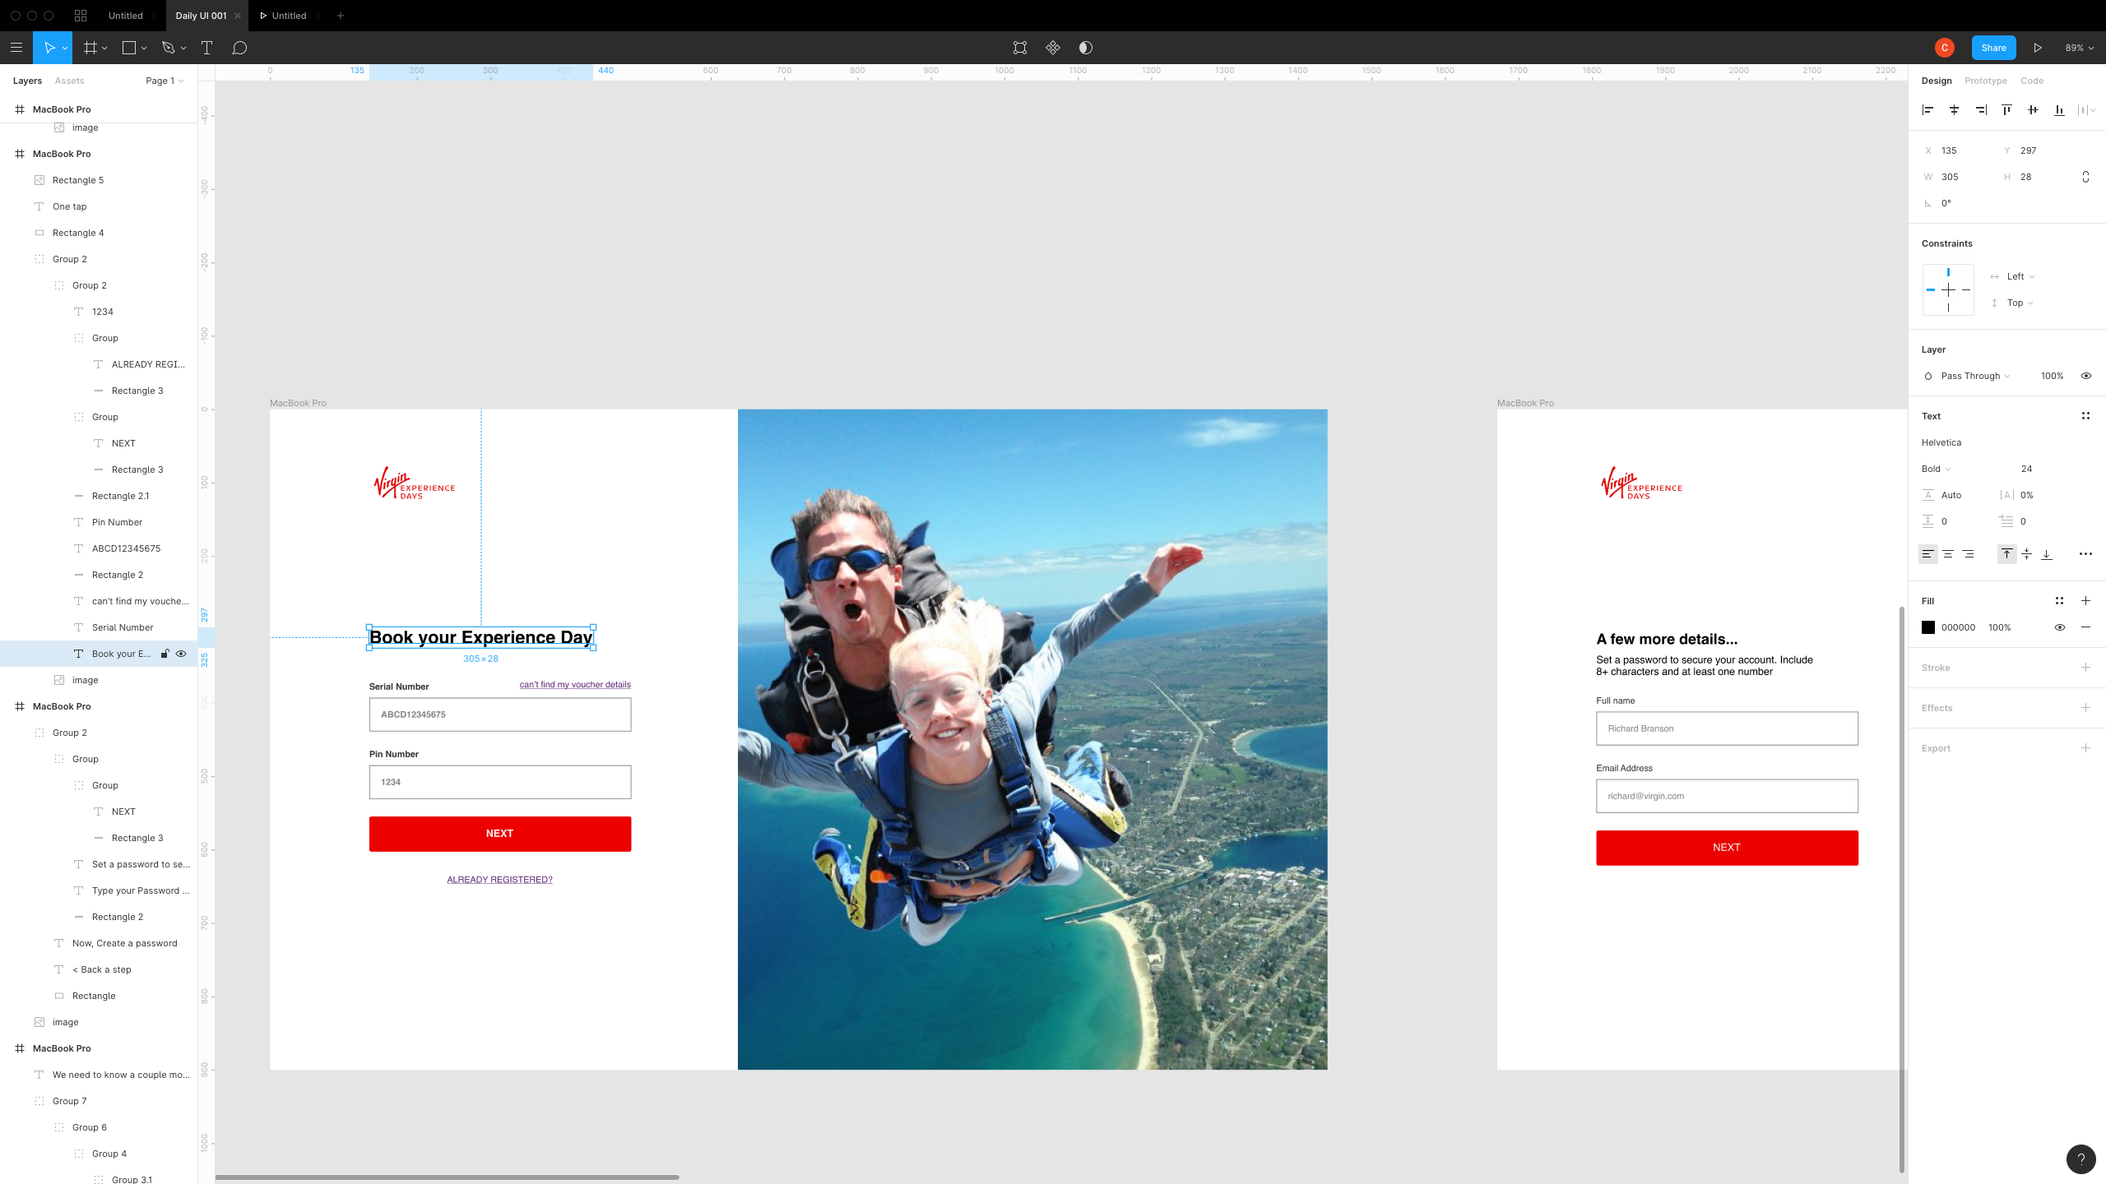
Task: Open the Pass Through blend mode dropdown
Action: [1974, 376]
